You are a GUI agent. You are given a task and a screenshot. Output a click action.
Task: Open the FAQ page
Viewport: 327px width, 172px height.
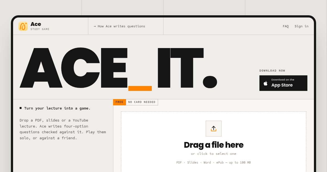[x=286, y=26]
